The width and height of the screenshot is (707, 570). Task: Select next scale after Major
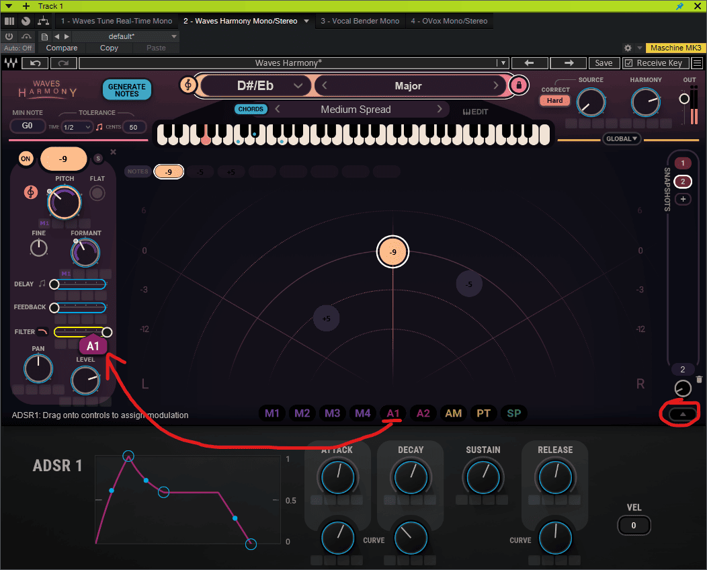tap(495, 85)
